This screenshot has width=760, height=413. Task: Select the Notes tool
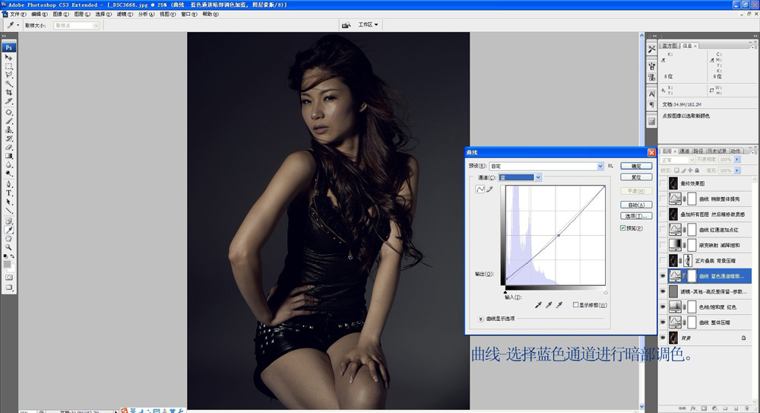8,221
